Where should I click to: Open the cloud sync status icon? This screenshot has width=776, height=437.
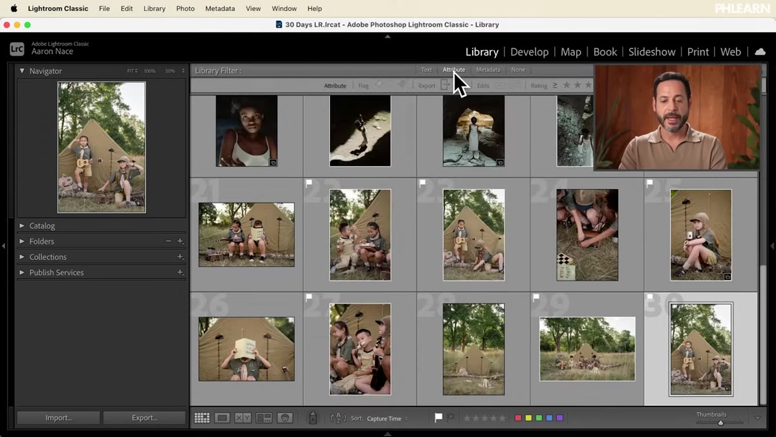(x=760, y=52)
